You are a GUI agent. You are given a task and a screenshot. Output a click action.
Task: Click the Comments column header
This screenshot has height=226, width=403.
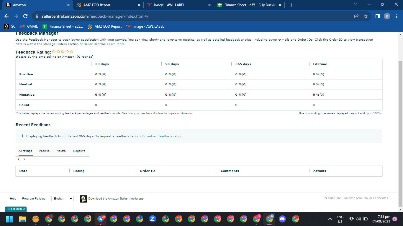230,171
